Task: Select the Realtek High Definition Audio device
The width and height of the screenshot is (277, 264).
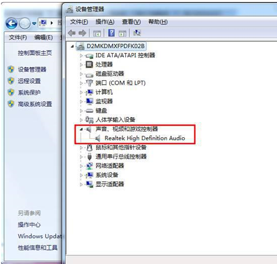Action: 145,138
